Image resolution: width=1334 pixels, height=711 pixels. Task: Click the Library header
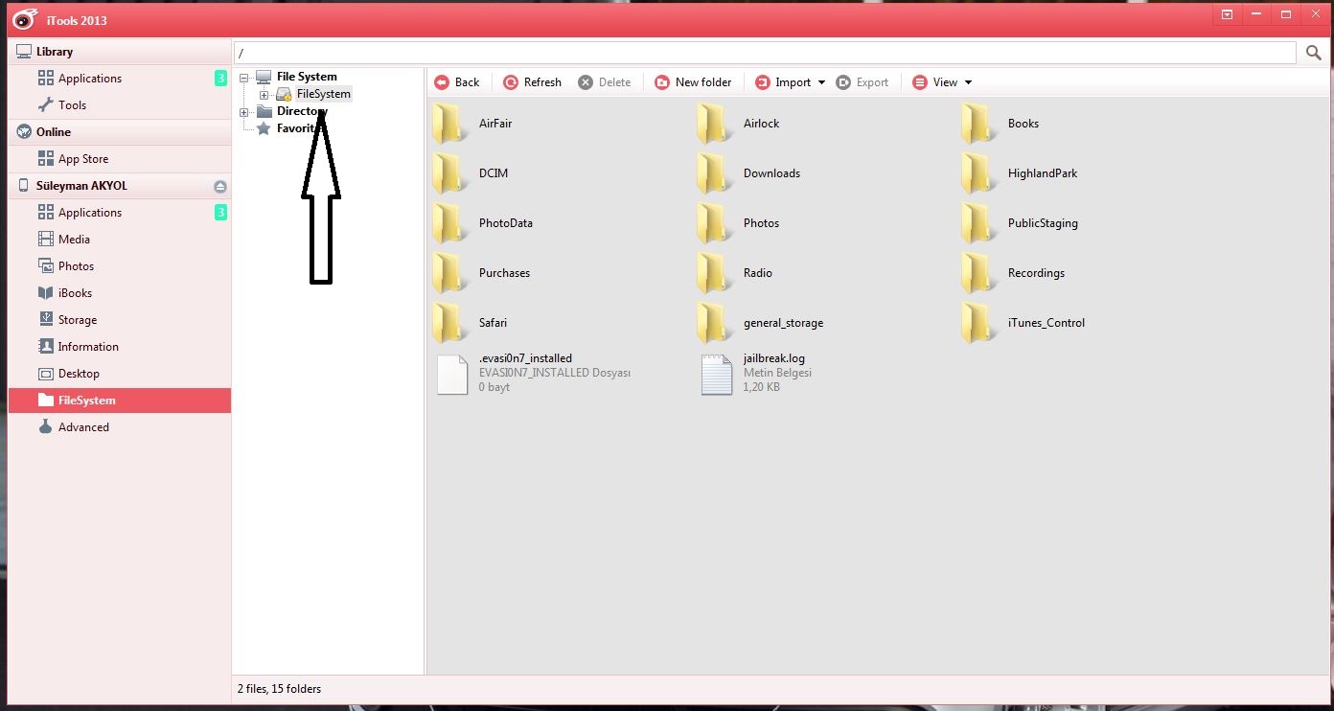pyautogui.click(x=119, y=52)
